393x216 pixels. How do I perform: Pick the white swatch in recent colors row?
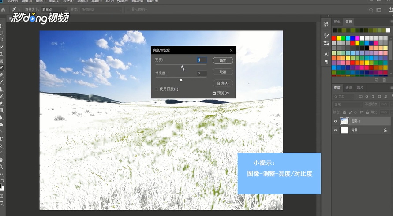(388, 30)
